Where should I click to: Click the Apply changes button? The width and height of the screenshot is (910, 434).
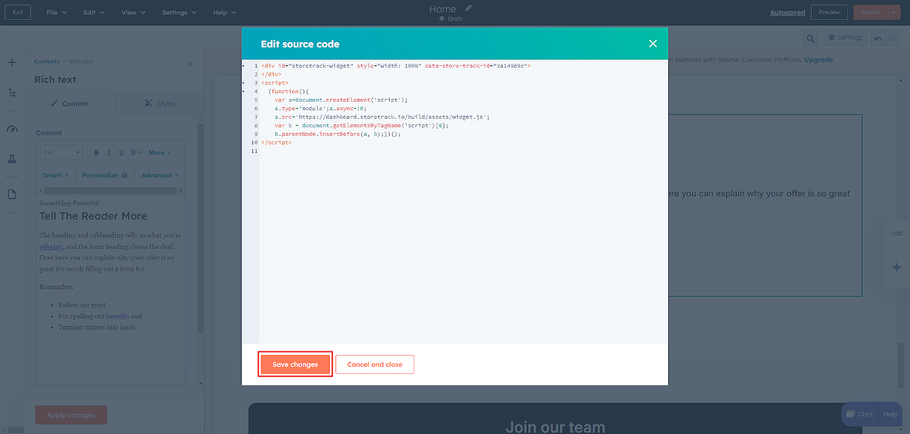pyautogui.click(x=71, y=415)
